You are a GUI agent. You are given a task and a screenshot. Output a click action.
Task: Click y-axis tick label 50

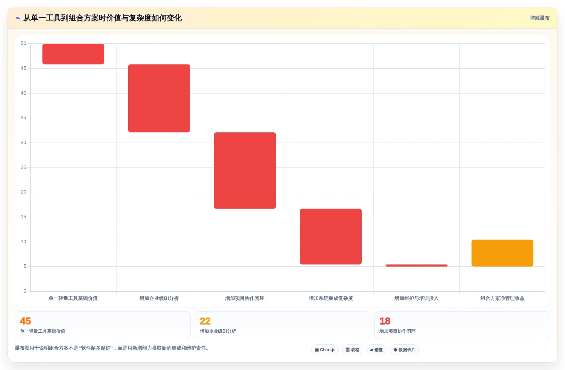point(23,43)
